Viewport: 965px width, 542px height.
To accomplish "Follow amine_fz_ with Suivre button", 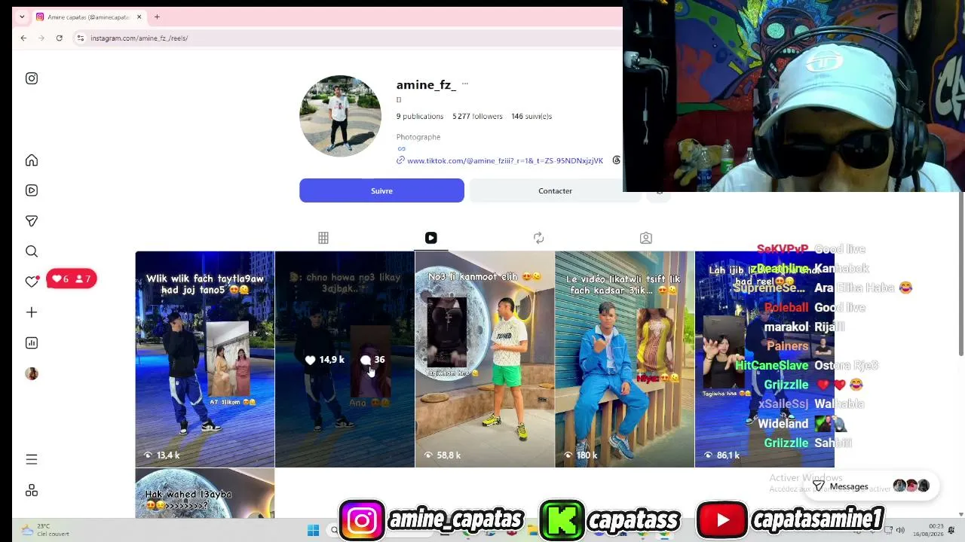I will click(381, 190).
